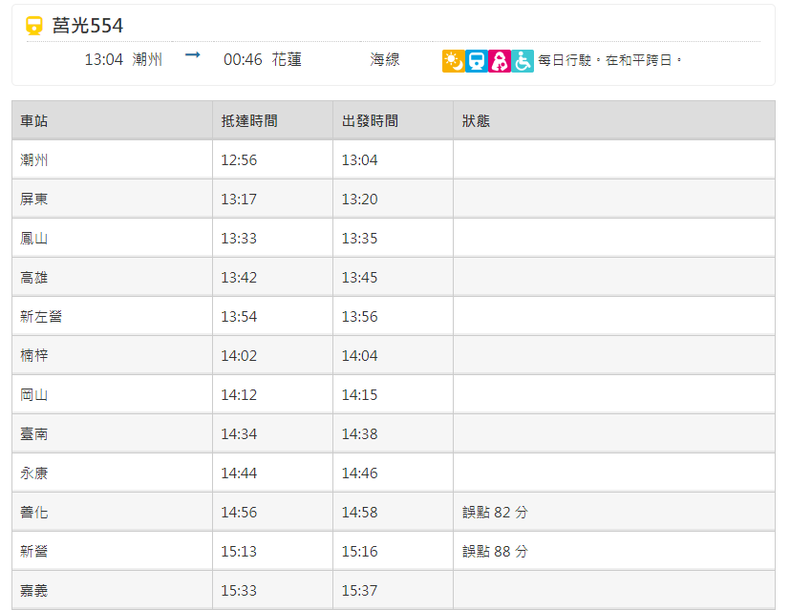Click the 海線 route label
Viewport: 790px width, 610px height.
[x=384, y=59]
